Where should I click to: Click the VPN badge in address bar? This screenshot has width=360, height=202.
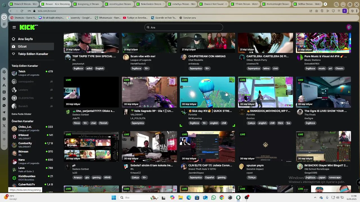(29, 11)
